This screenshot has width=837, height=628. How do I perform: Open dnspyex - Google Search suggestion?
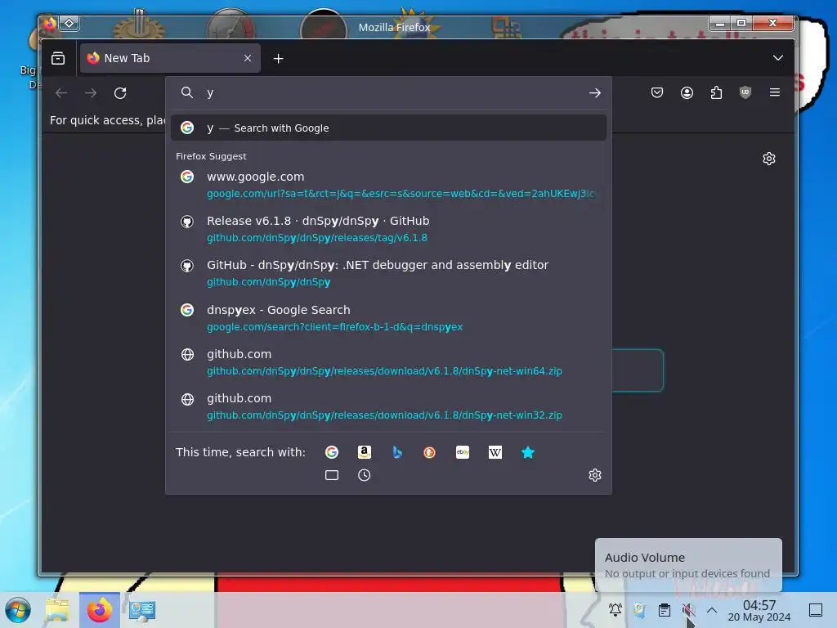pyautogui.click(x=388, y=318)
